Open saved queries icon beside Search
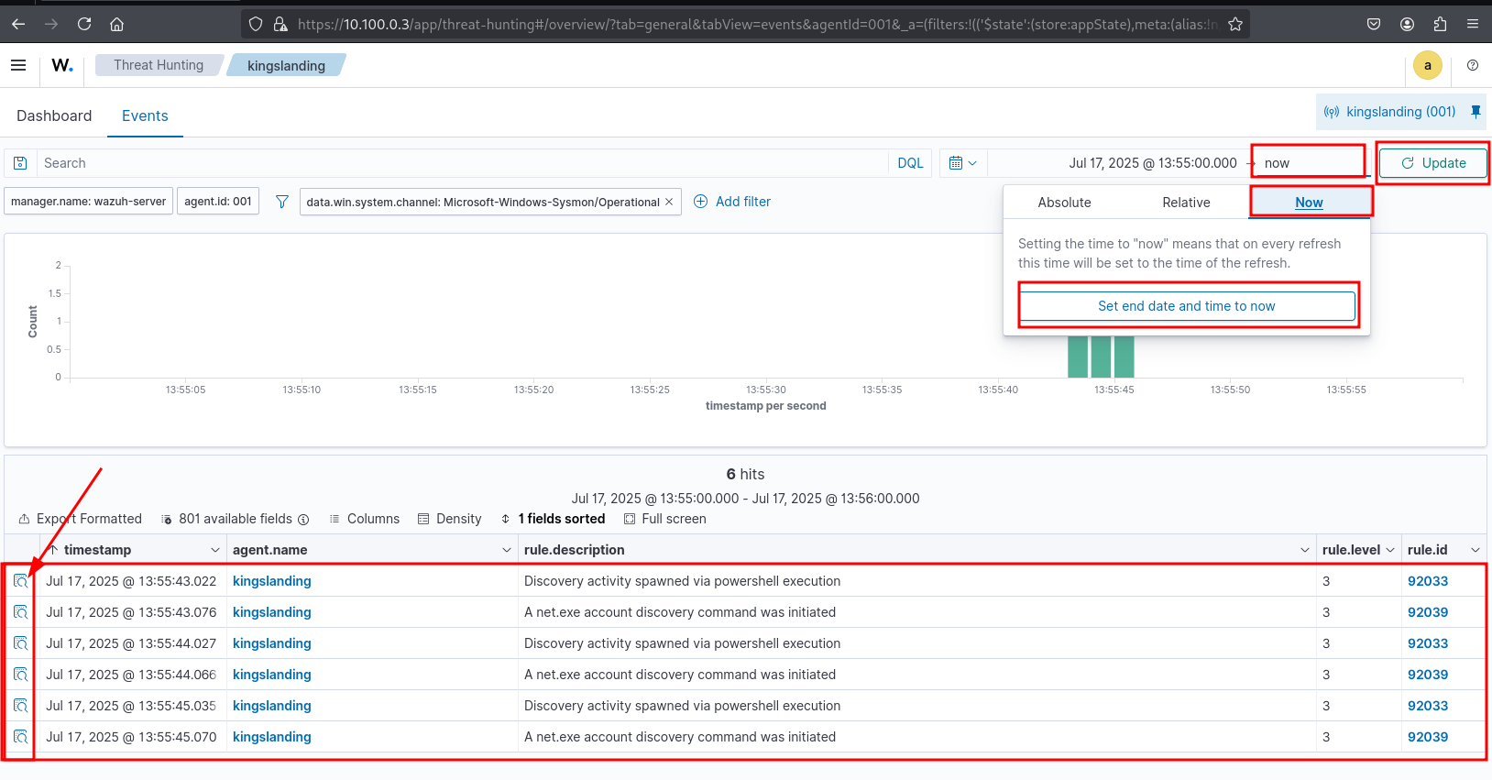This screenshot has height=780, width=1492. pyautogui.click(x=20, y=163)
